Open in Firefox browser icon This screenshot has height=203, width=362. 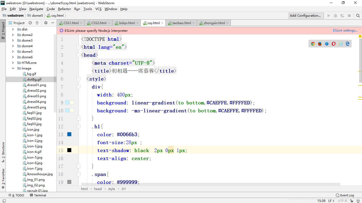[x=320, y=44]
